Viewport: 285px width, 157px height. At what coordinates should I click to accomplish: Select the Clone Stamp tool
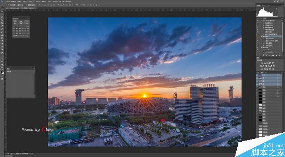[2, 35]
